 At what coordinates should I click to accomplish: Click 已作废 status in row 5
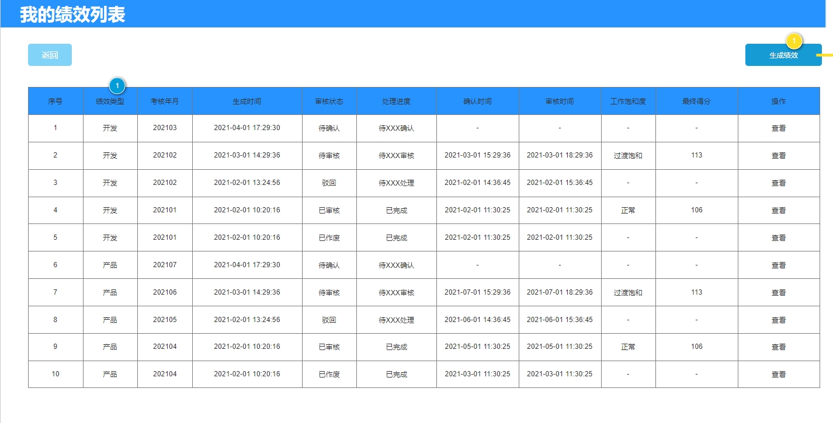click(x=329, y=238)
